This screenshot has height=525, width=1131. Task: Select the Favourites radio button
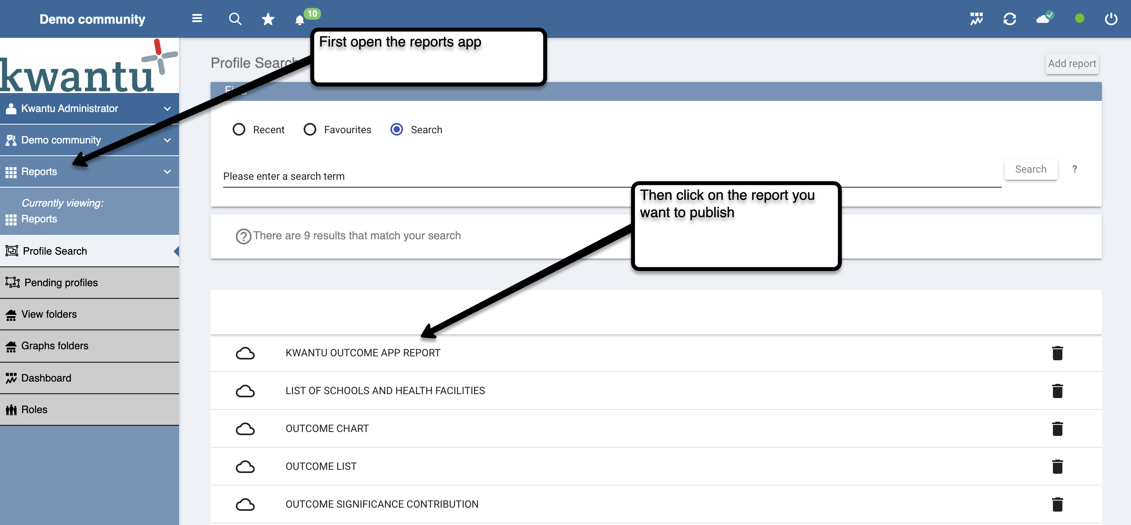310,130
